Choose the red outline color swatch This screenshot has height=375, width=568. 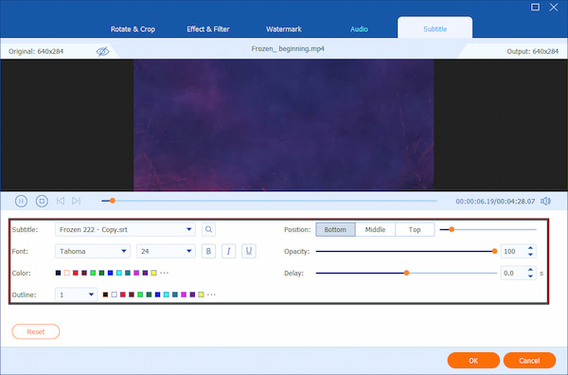123,295
